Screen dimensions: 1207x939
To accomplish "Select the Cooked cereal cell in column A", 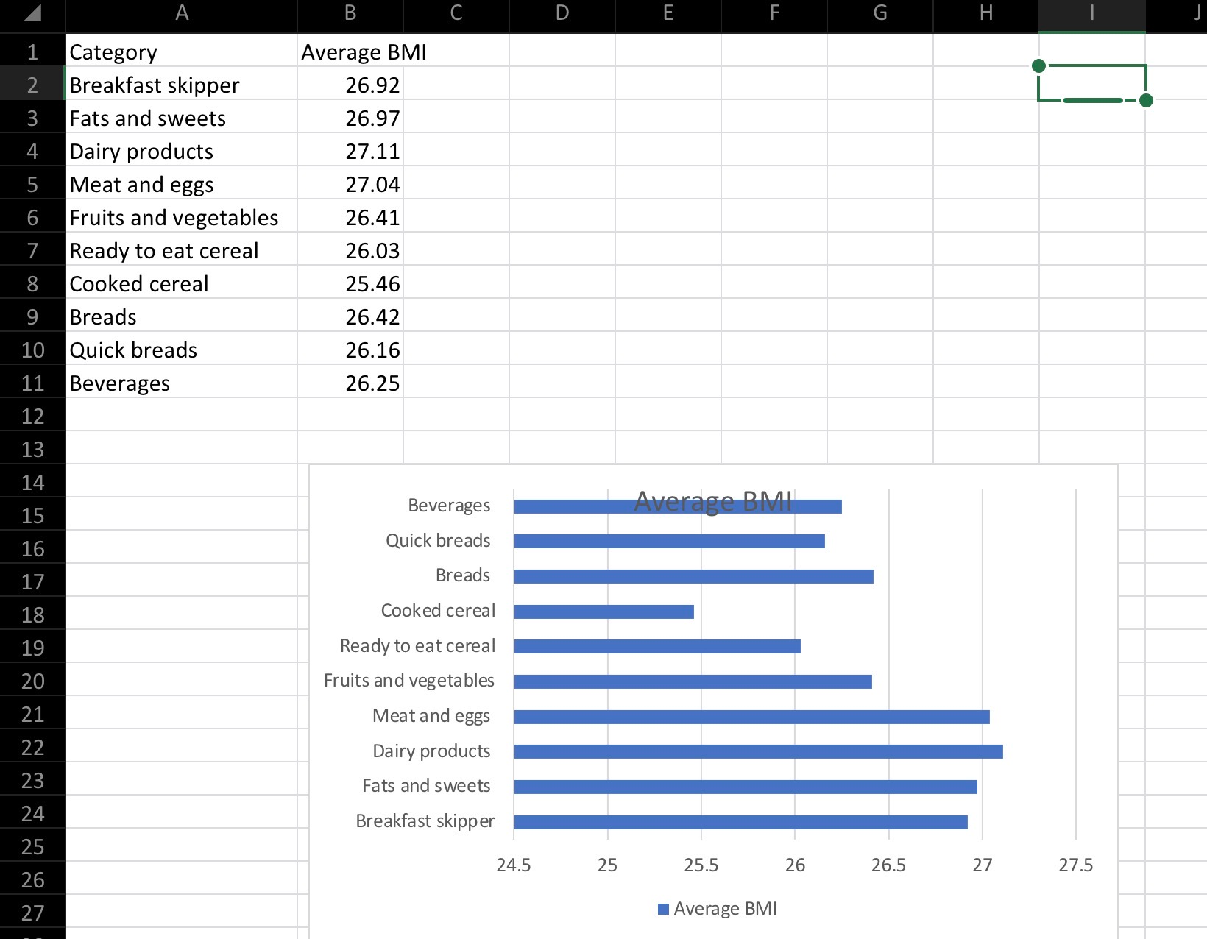I will 182,284.
